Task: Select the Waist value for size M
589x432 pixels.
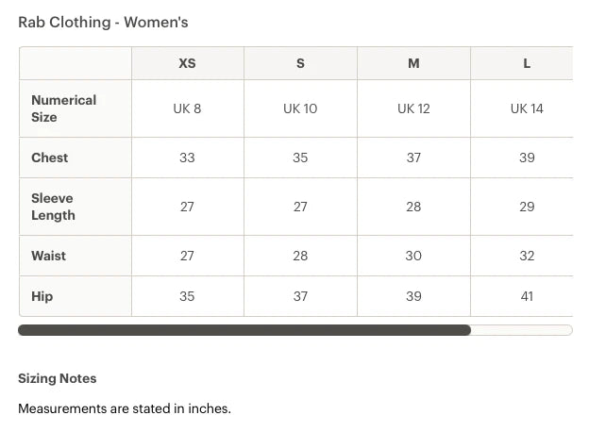Action: tap(413, 256)
